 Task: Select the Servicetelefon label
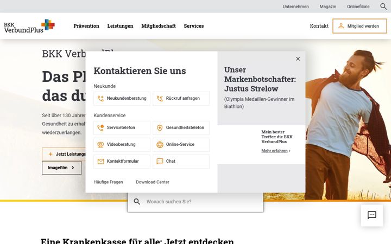coord(121,127)
